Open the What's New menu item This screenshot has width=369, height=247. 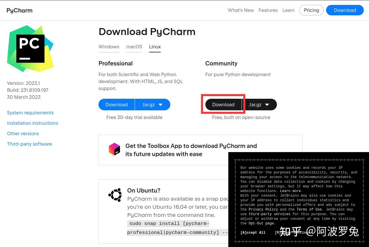coord(241,10)
